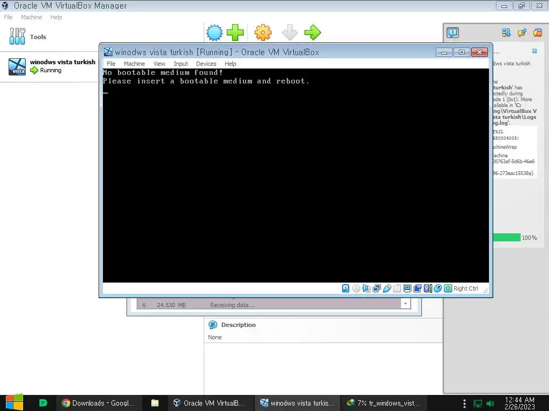This screenshot has height=411, width=549.
Task: Click the grayed Discard down-arrow toolbar icon
Action: point(290,33)
